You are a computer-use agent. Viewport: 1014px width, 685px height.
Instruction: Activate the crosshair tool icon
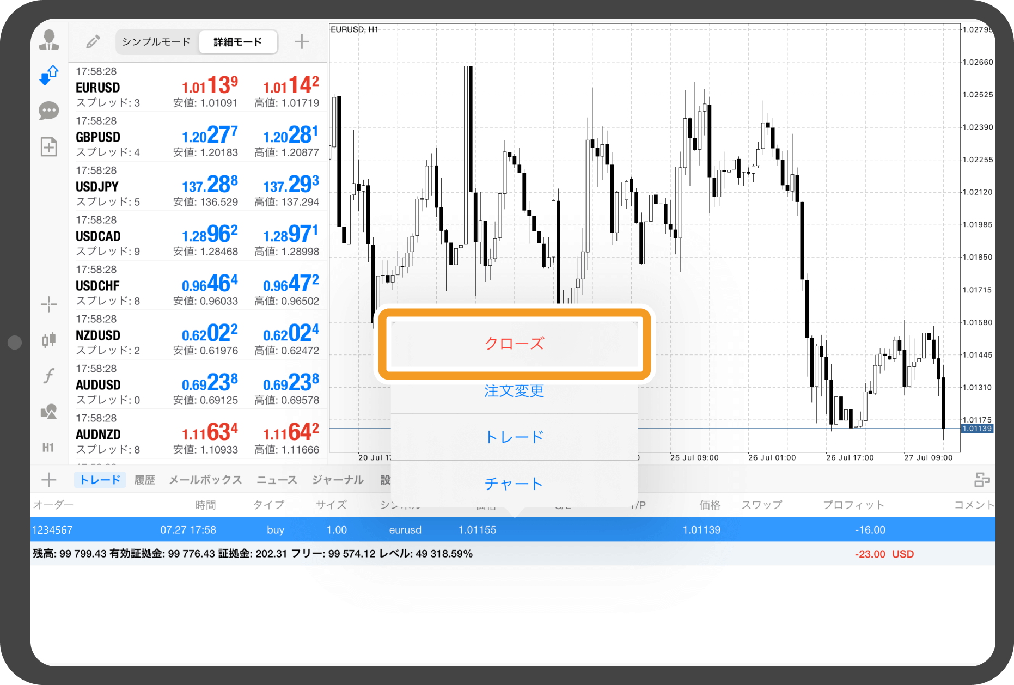(x=49, y=304)
